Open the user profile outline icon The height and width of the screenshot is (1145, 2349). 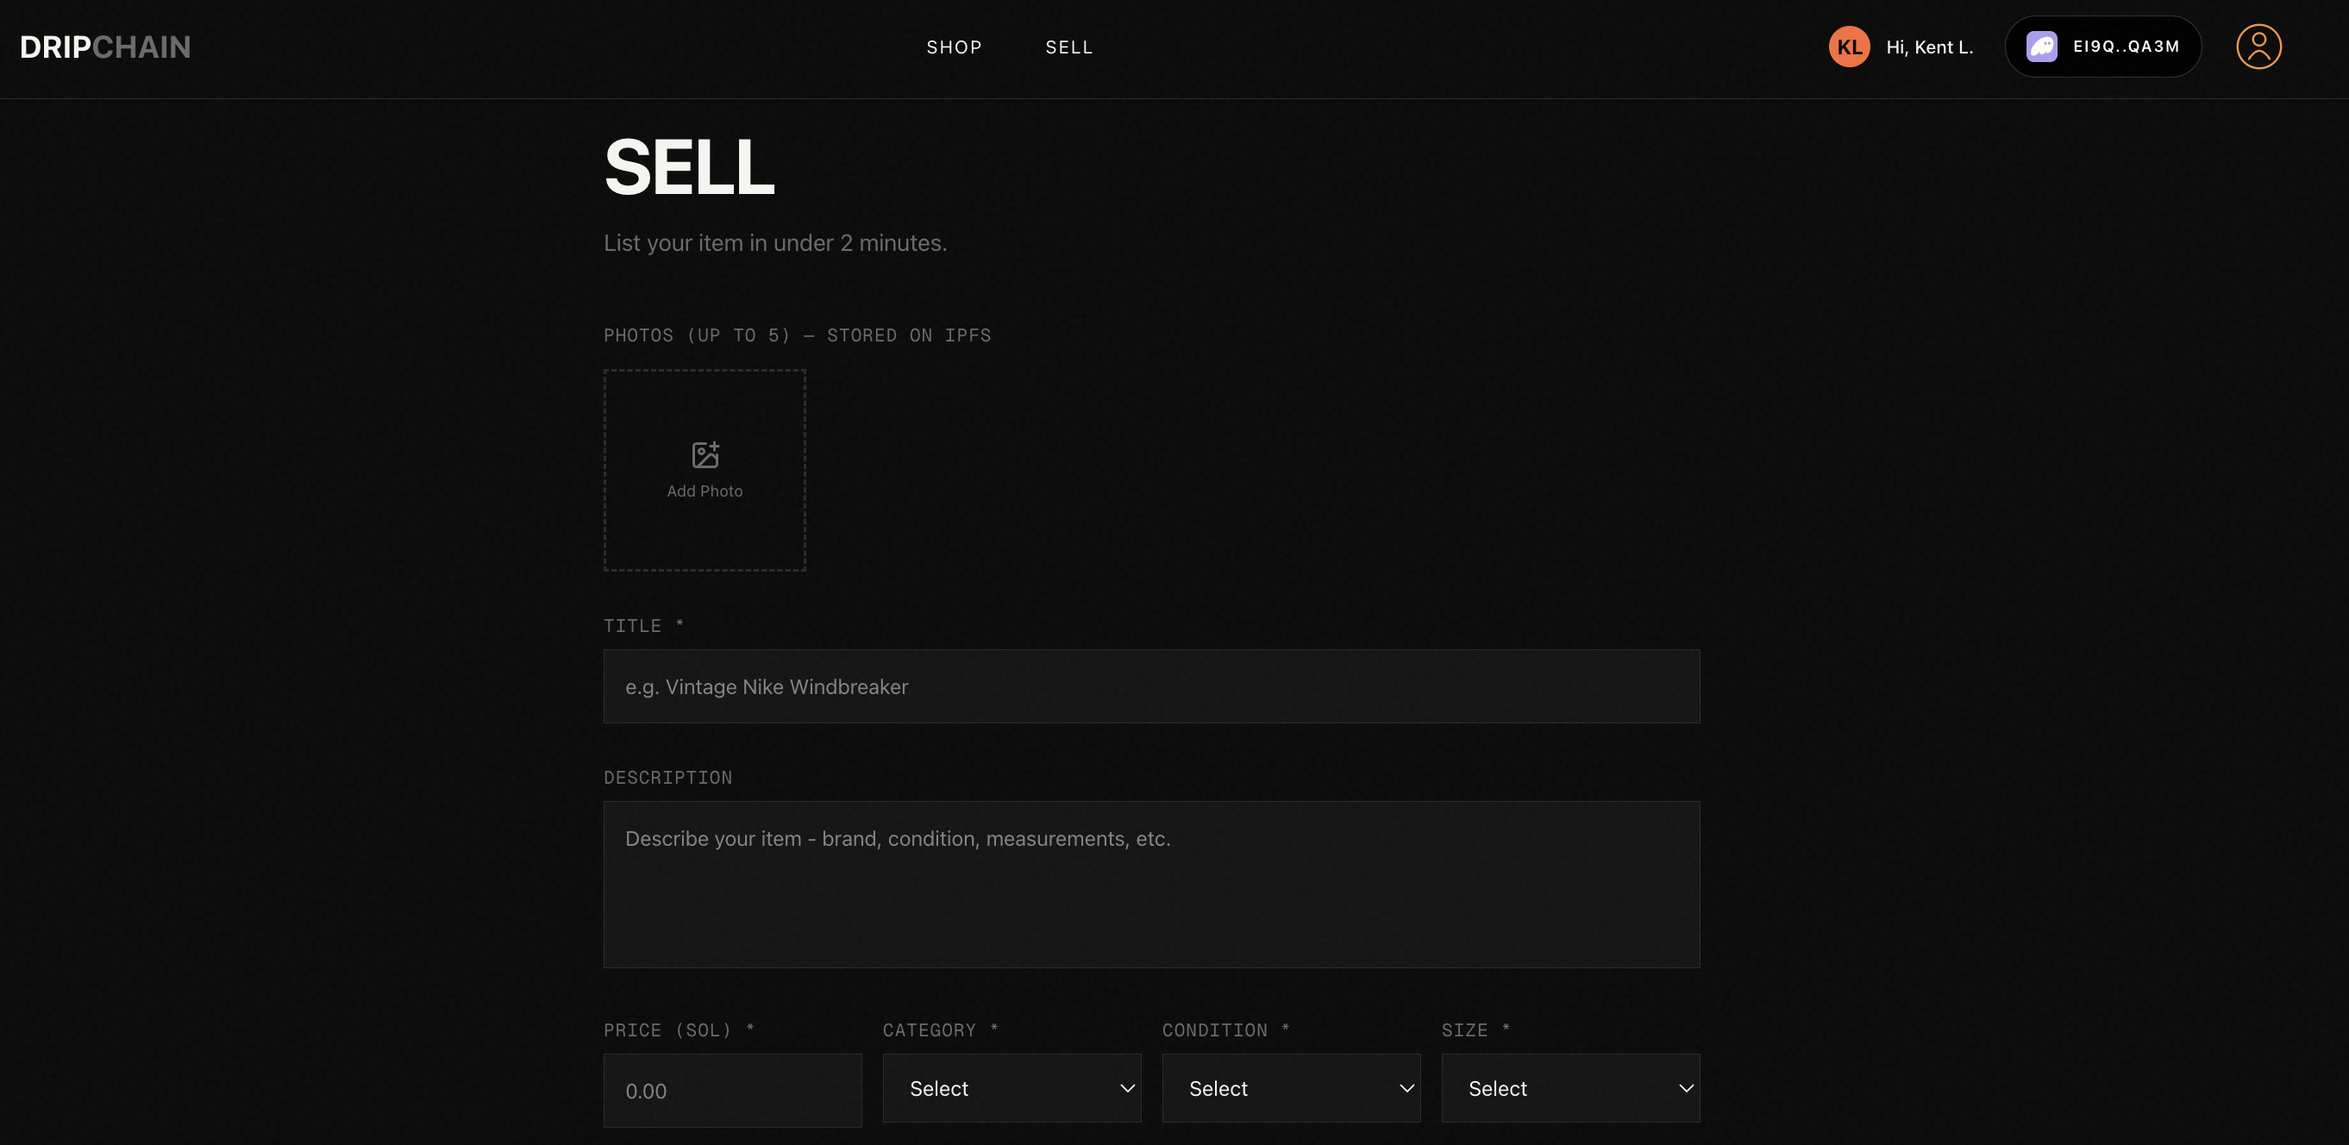click(x=2258, y=47)
